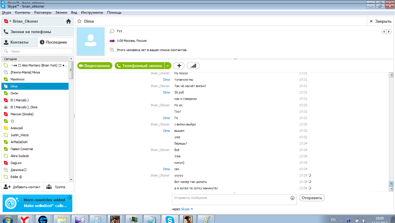Start a phone call with Телефонный звонок

(x=140, y=66)
